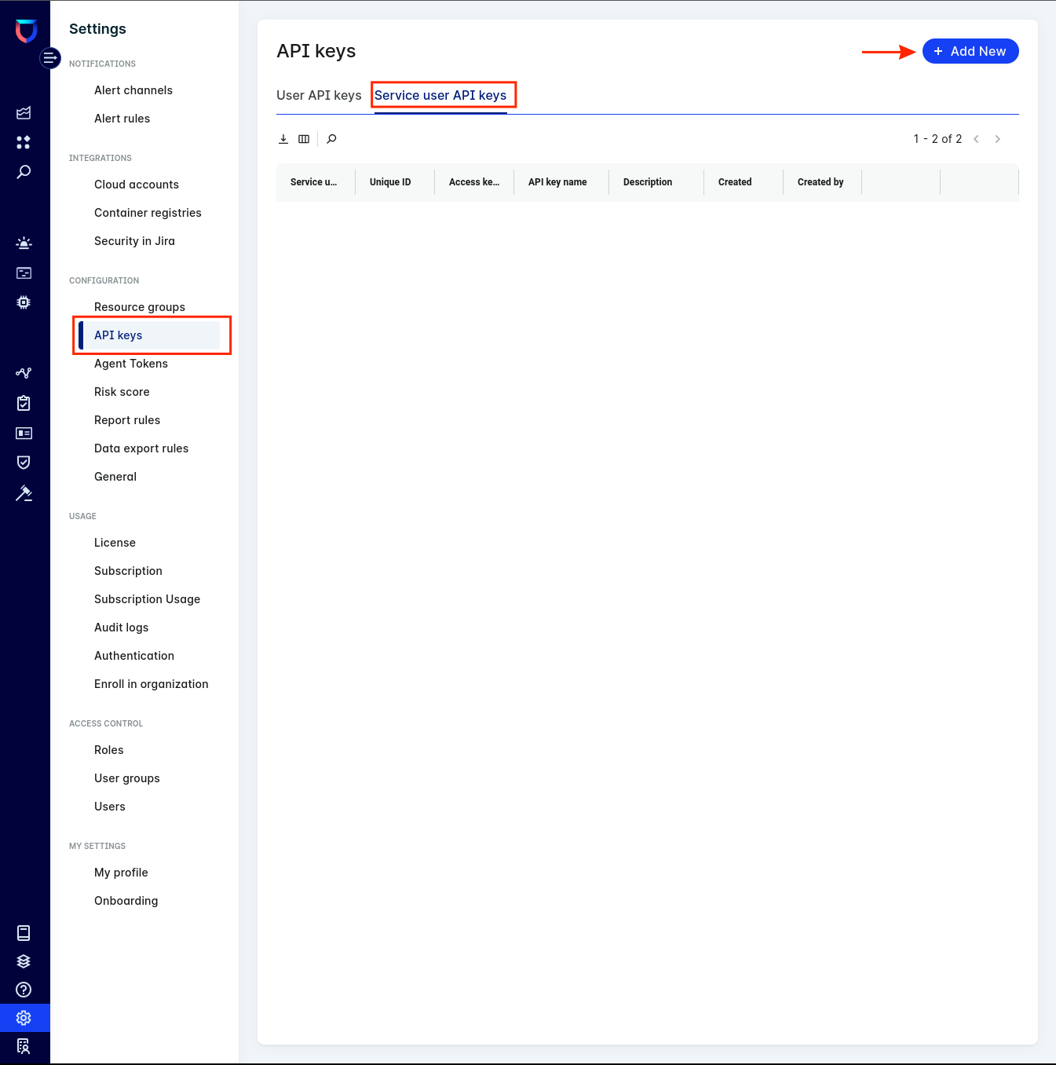Sort by Unique ID column header
1056x1065 pixels.
pos(390,182)
